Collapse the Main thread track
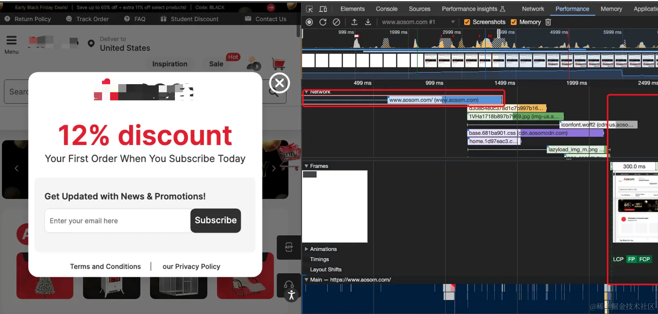The image size is (658, 314). 307,280
